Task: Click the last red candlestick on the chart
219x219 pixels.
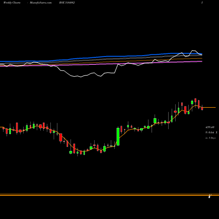Action: pos(202,108)
